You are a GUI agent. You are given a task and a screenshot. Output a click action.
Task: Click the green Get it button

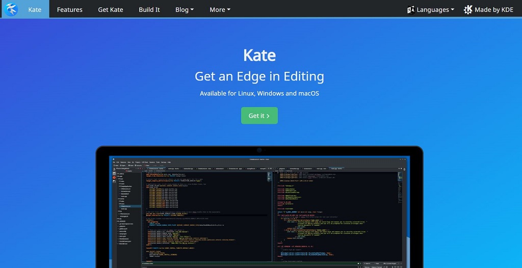click(x=259, y=116)
